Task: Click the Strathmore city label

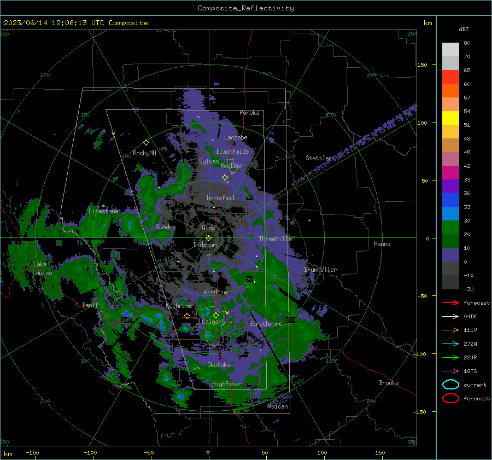Action: pos(266,324)
